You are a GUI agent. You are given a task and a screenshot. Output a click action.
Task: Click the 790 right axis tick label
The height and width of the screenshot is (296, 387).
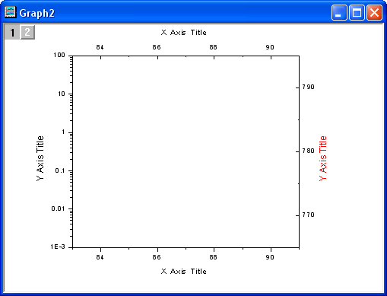click(309, 87)
